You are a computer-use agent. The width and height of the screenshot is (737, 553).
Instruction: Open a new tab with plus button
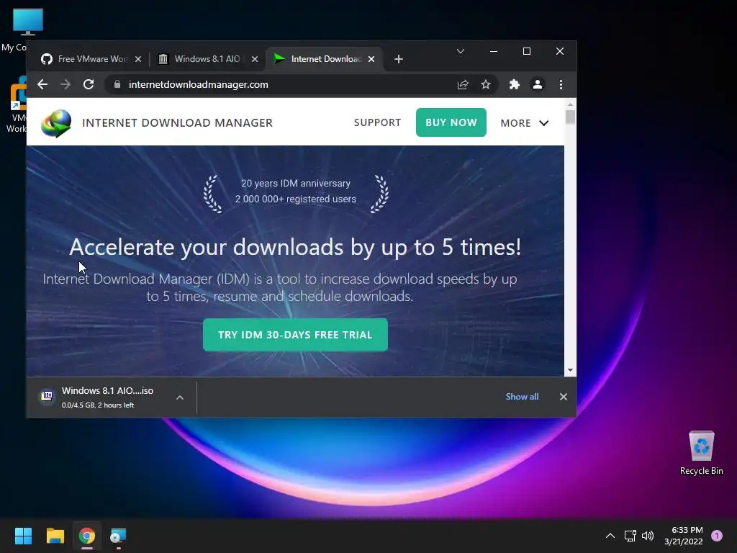click(399, 59)
